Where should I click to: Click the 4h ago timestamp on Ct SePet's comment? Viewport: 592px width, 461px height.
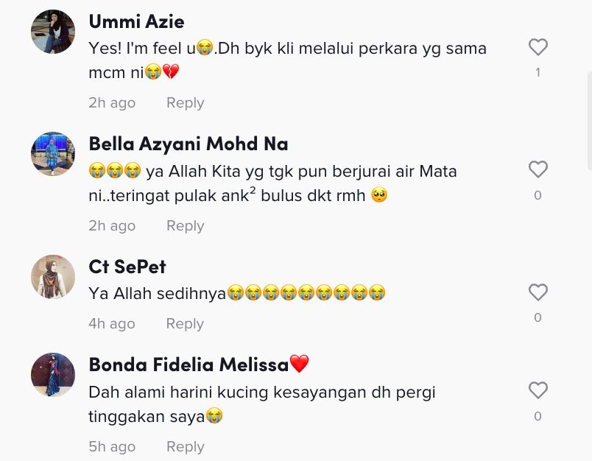tap(111, 323)
